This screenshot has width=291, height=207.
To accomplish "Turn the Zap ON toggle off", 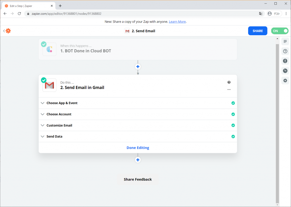I will pos(280,31).
